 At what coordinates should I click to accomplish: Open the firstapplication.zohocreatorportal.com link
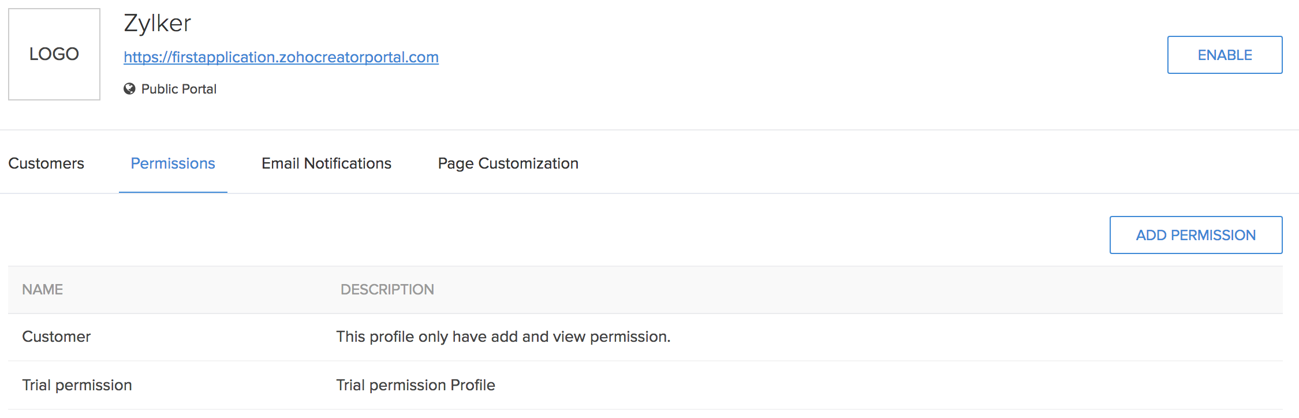coord(281,57)
